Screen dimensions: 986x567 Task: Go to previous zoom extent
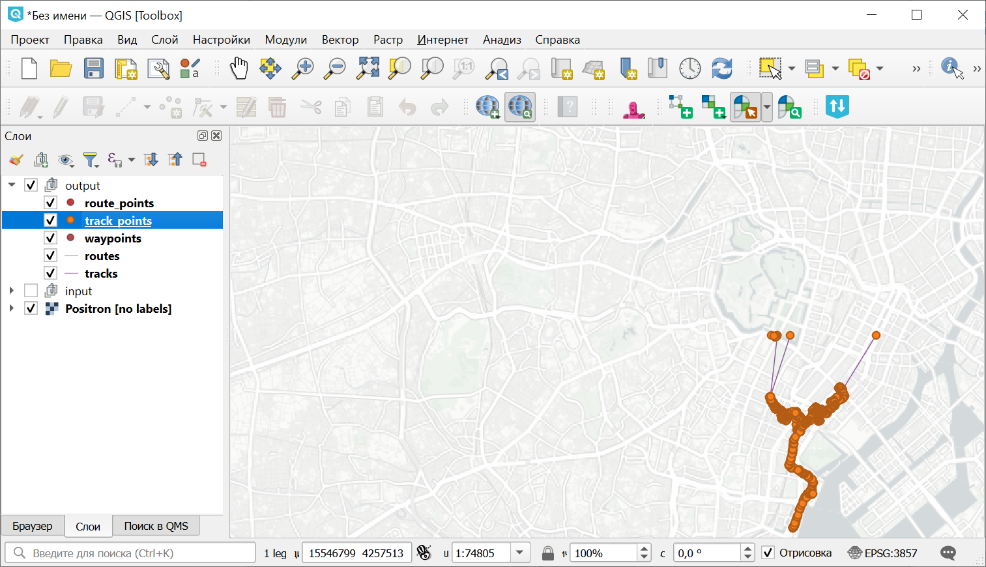pyautogui.click(x=498, y=68)
